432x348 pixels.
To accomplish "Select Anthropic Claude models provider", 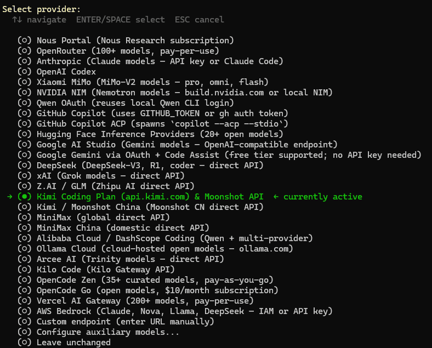I will point(25,61).
